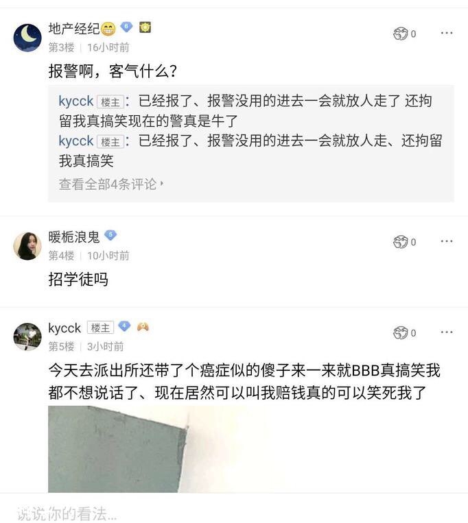Tap 地产经纪's blue diamond level badge
The width and height of the screenshot is (468, 523).
point(126,27)
